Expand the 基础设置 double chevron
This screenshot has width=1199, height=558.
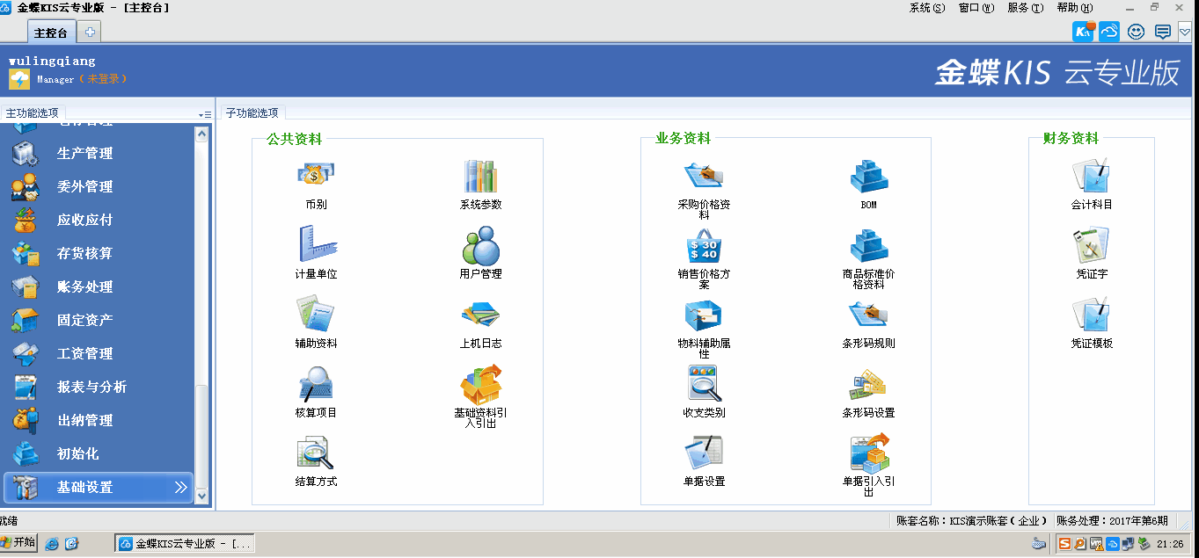pos(180,487)
